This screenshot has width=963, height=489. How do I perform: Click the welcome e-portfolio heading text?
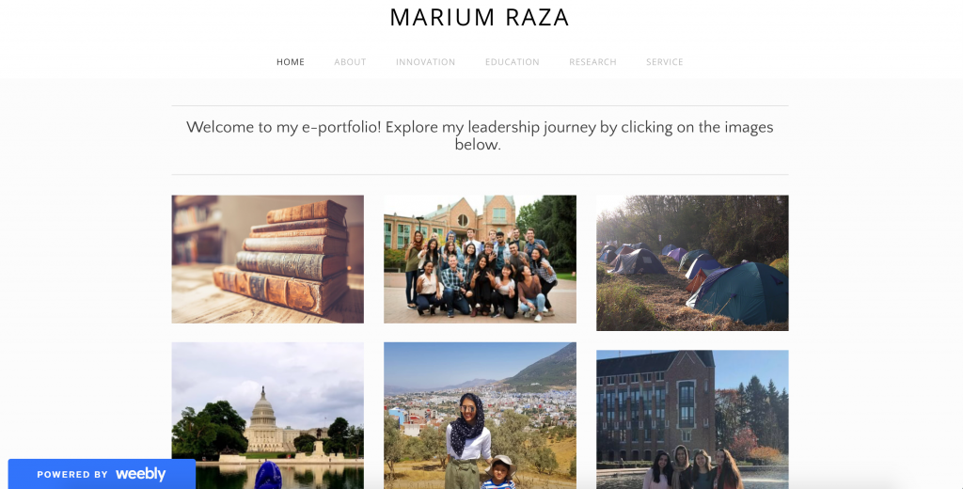[480, 135]
